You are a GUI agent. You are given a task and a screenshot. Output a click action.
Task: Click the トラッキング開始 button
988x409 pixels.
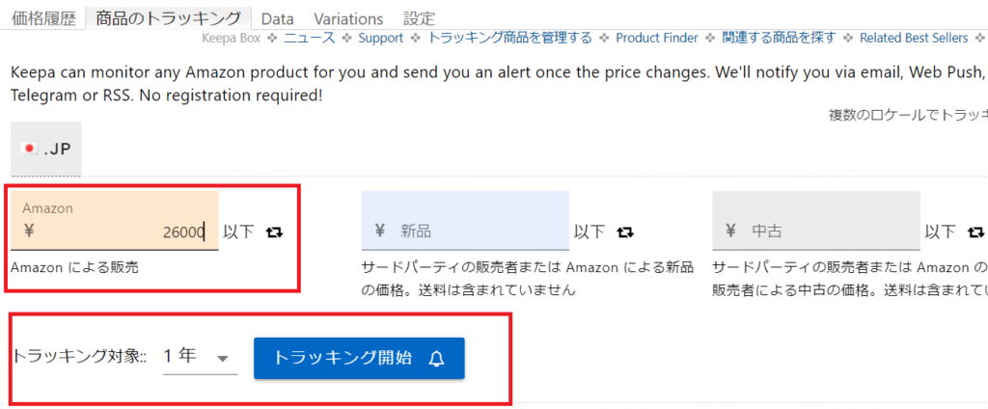click(x=359, y=359)
